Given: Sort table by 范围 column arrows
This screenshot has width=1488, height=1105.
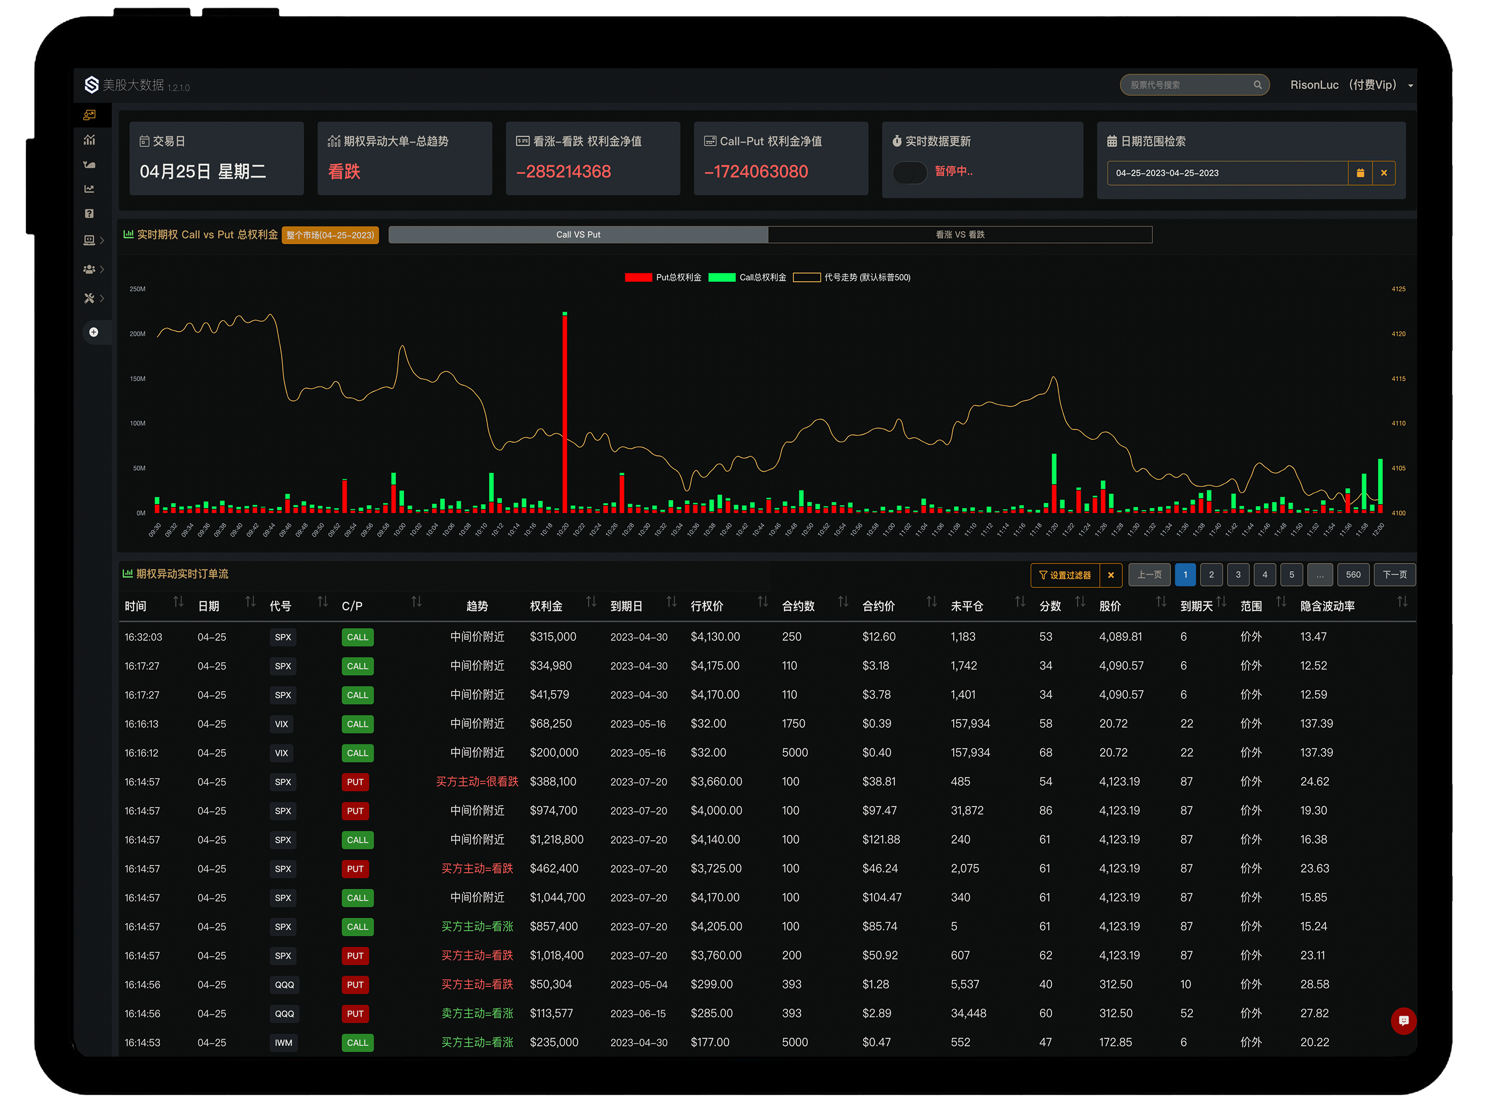Looking at the screenshot, I should 1282,602.
